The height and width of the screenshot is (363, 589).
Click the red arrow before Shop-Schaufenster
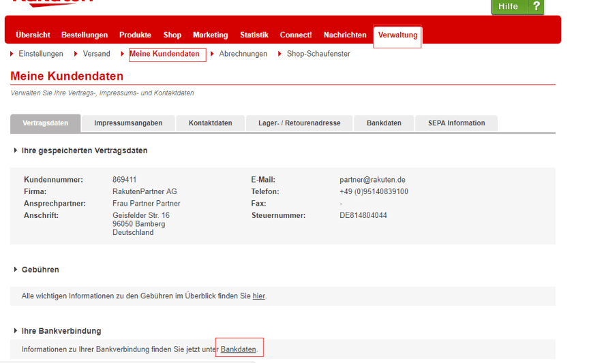pyautogui.click(x=280, y=54)
